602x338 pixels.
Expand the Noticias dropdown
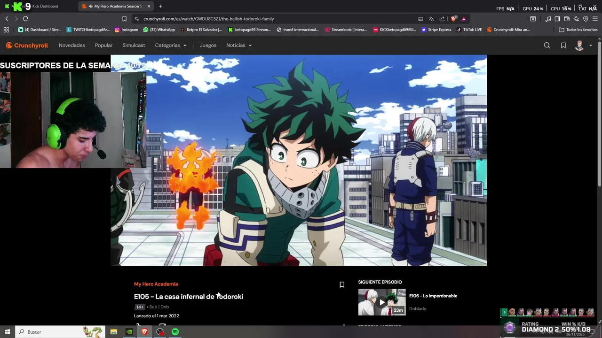click(x=239, y=46)
